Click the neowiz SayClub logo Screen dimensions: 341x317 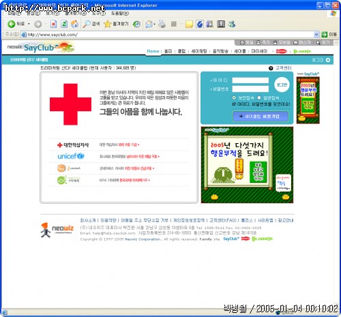(41, 47)
